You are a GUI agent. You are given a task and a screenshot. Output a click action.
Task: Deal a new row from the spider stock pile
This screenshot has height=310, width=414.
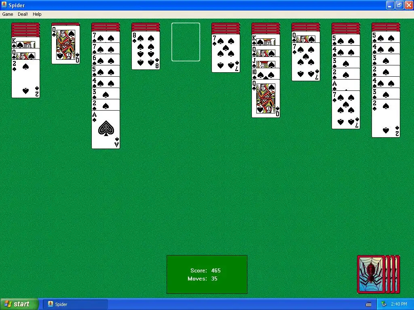click(x=378, y=274)
